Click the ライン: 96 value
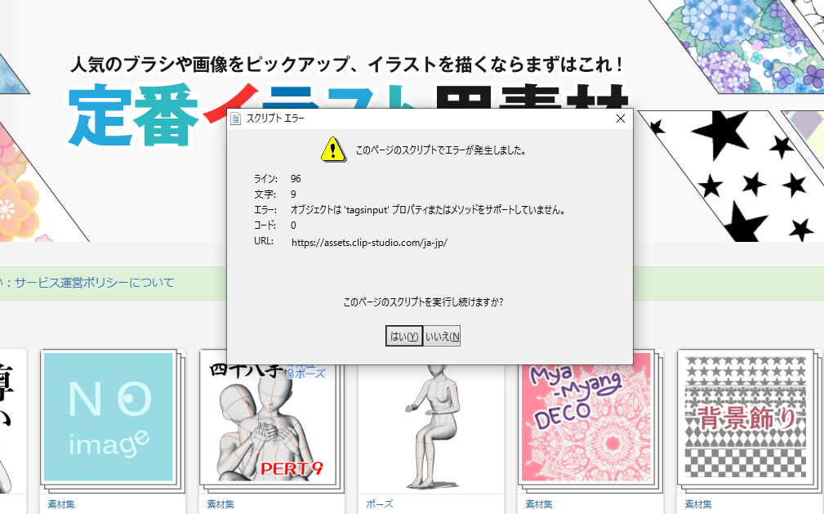824x514 pixels. [296, 179]
